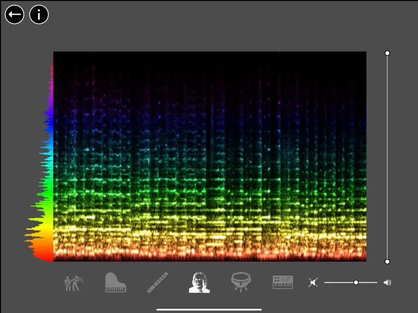Click the volume slider knob

pos(356,283)
